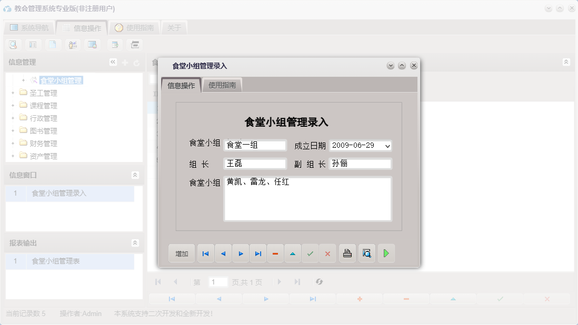Click the search icon in the main toolbar
578x325 pixels.
point(13,45)
